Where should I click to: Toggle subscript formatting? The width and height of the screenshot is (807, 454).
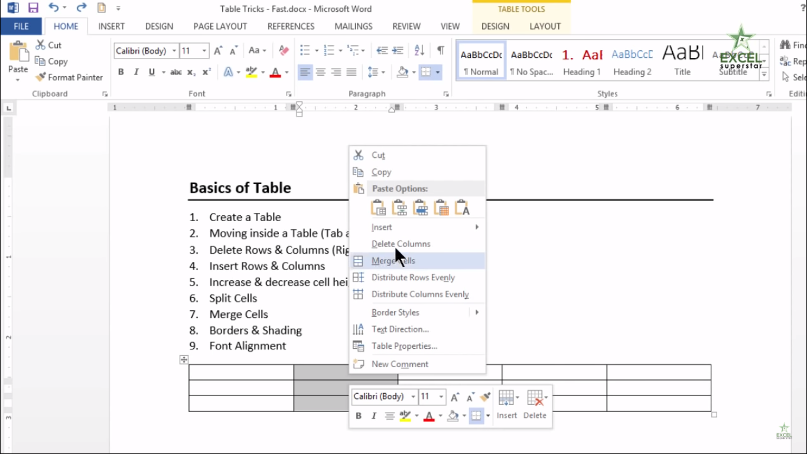[191, 72]
